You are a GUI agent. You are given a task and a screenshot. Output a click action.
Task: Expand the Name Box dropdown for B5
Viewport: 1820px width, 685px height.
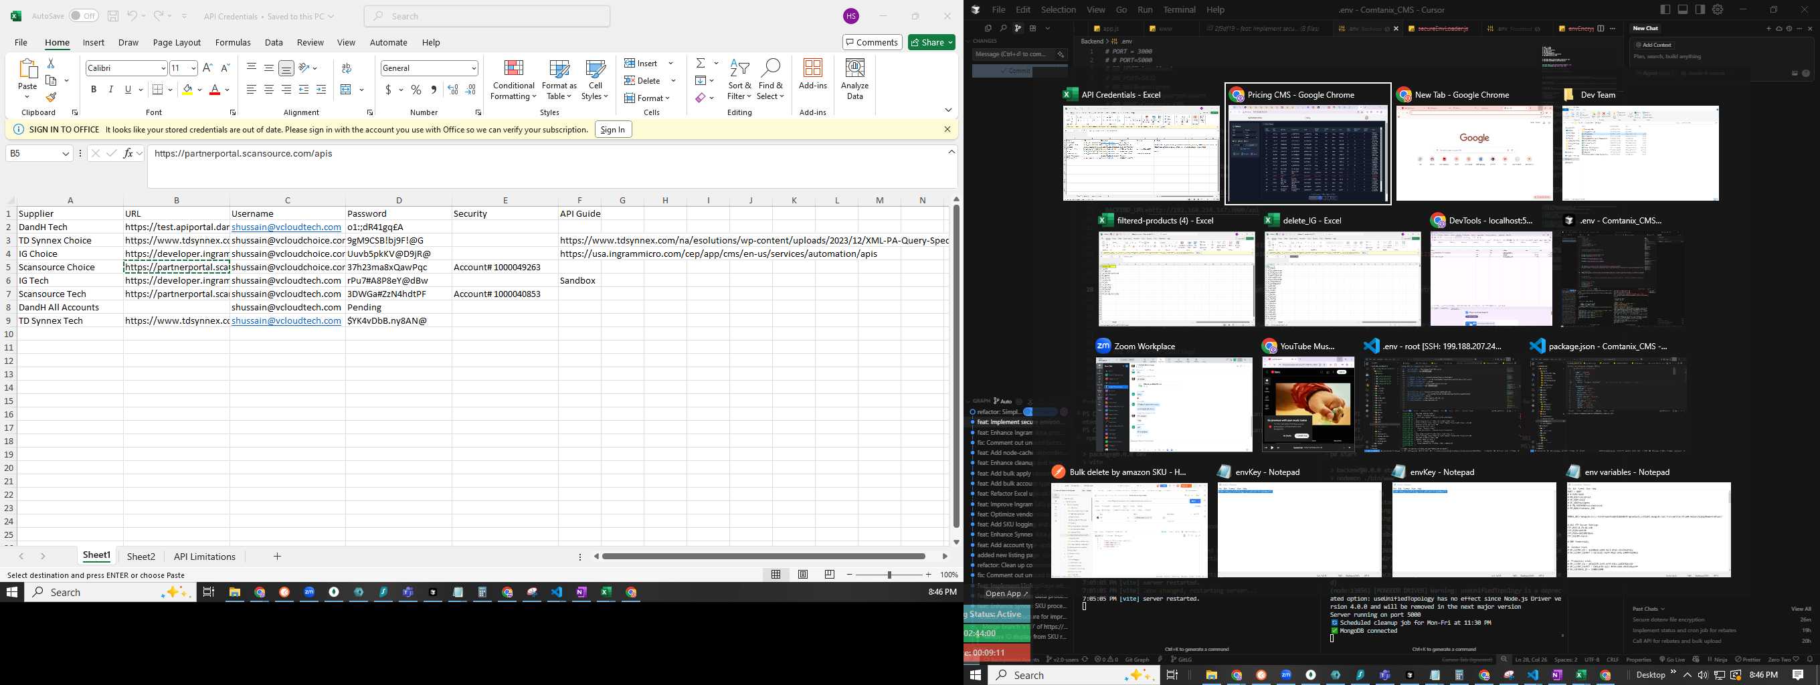click(x=66, y=153)
